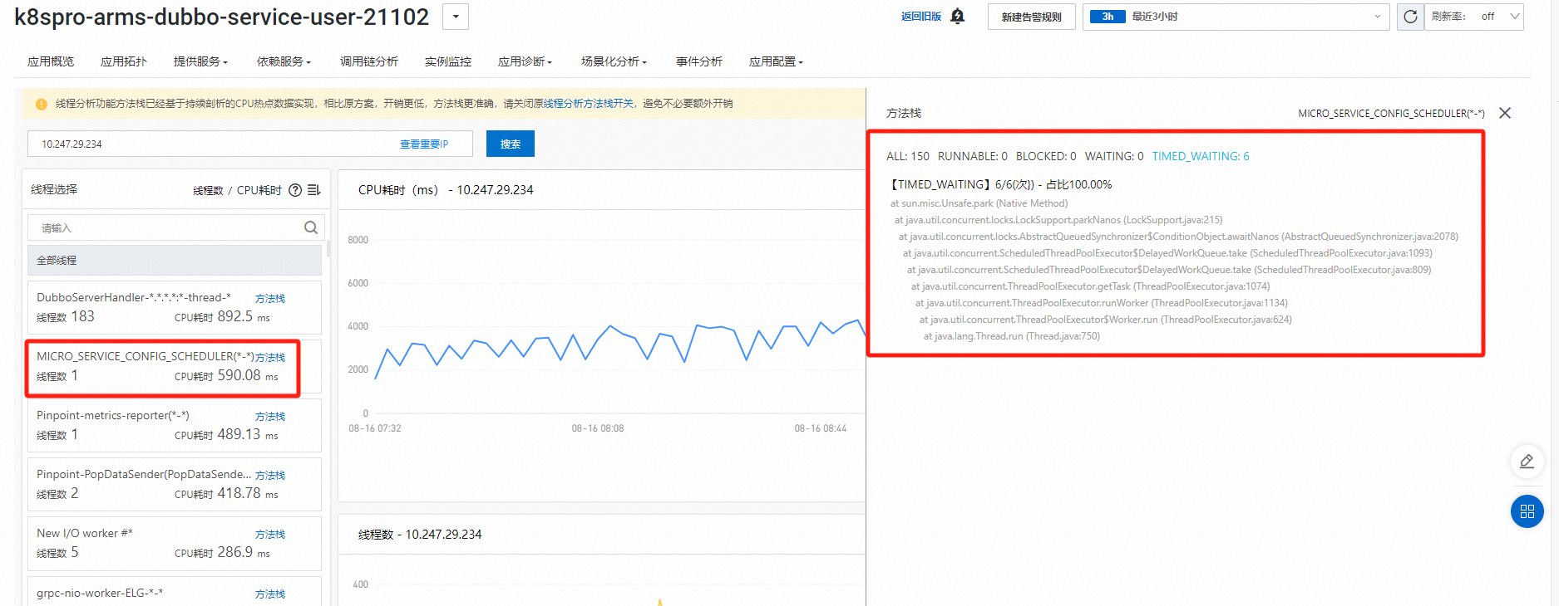
Task: Click the warning info icon in yellow banner
Action: 41,104
